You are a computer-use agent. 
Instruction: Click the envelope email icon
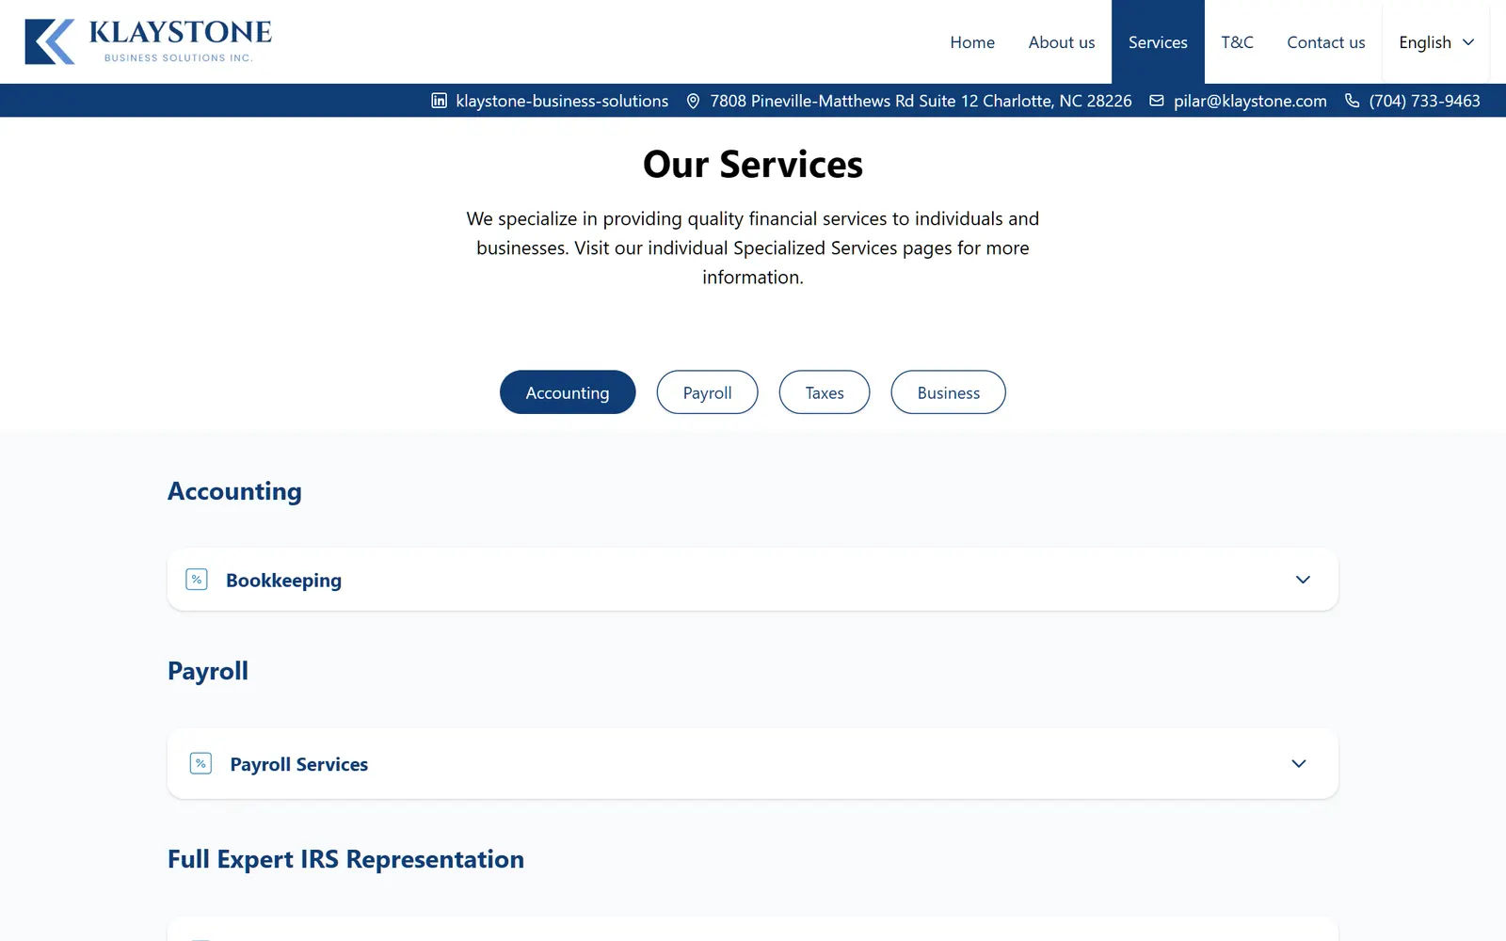1157,101
